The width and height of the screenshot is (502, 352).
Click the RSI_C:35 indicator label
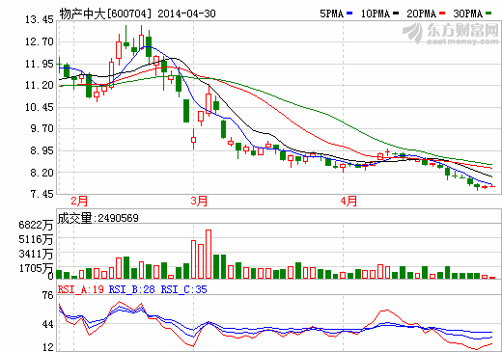[x=184, y=289]
